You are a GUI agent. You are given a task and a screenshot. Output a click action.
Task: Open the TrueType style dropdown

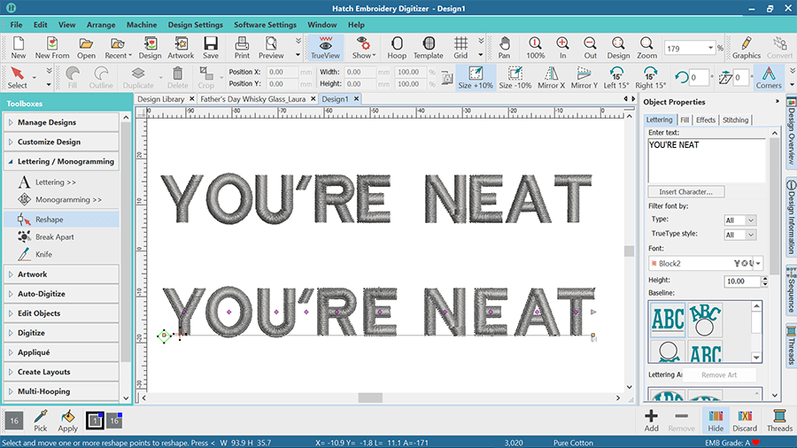pos(739,235)
